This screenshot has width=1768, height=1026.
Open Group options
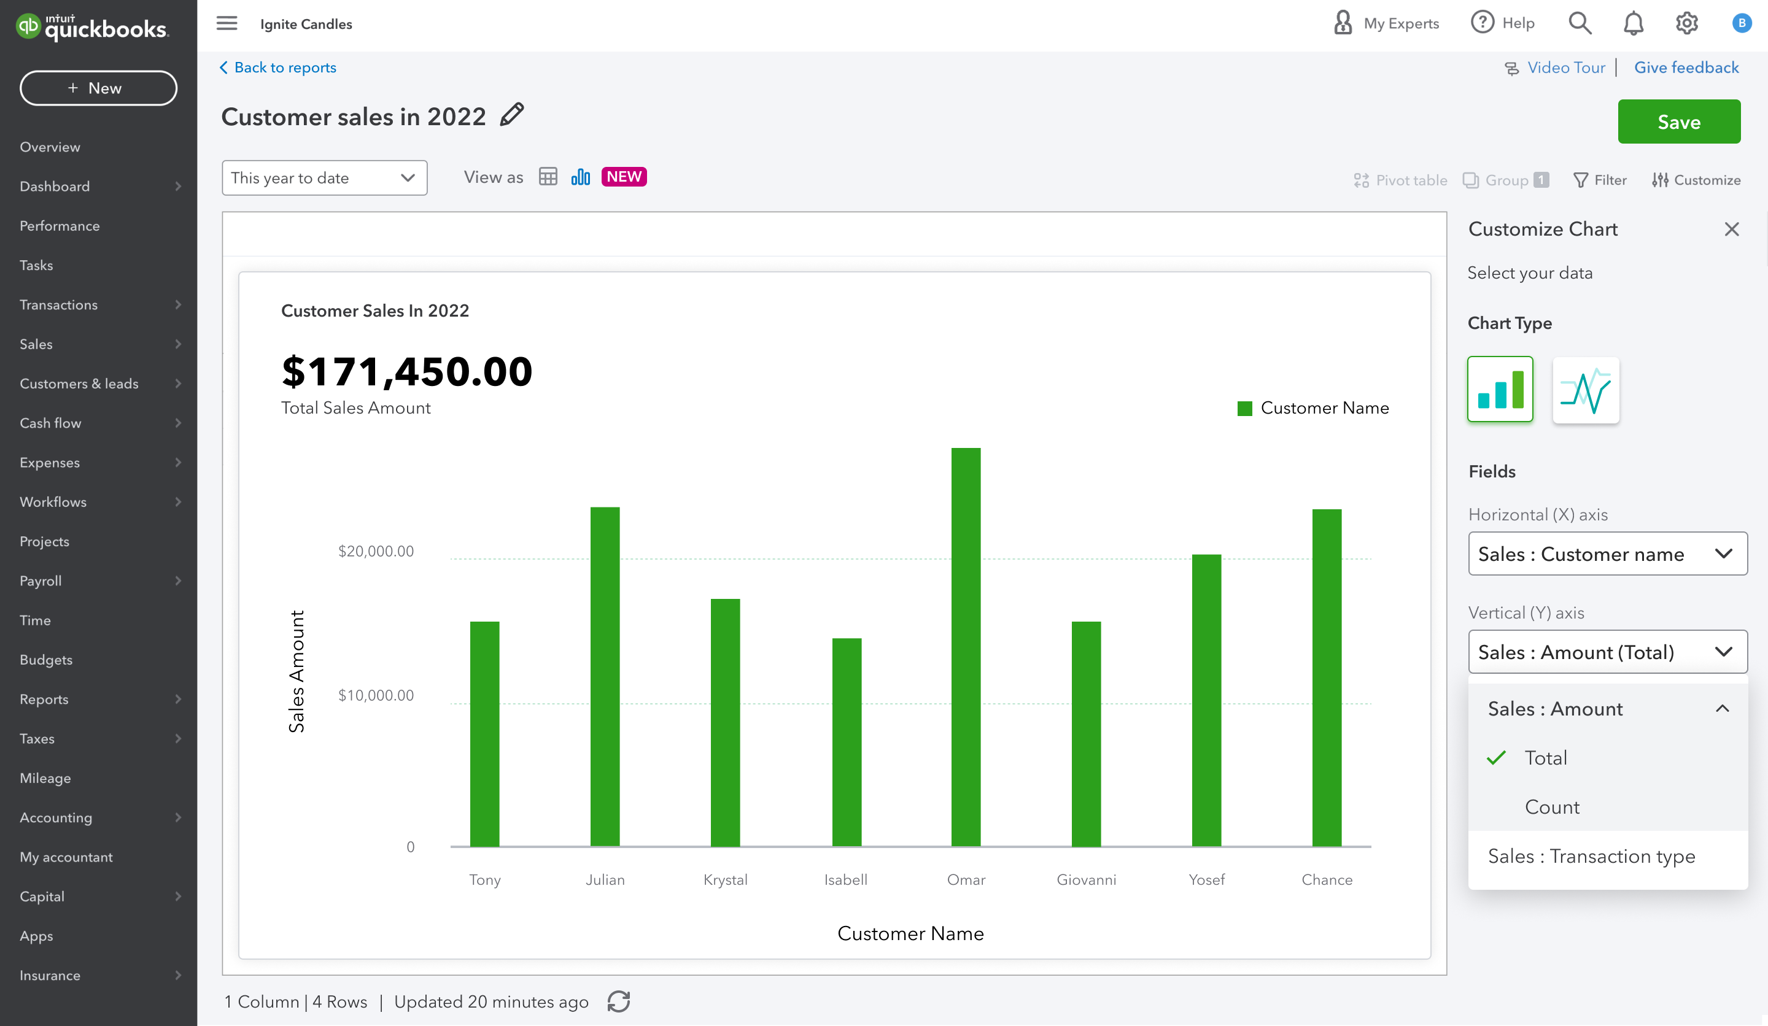1506,180
